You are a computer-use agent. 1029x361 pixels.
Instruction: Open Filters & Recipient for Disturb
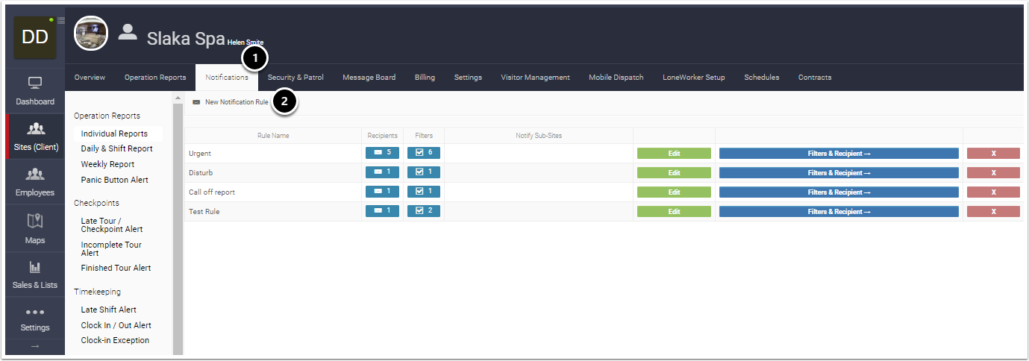pos(839,172)
